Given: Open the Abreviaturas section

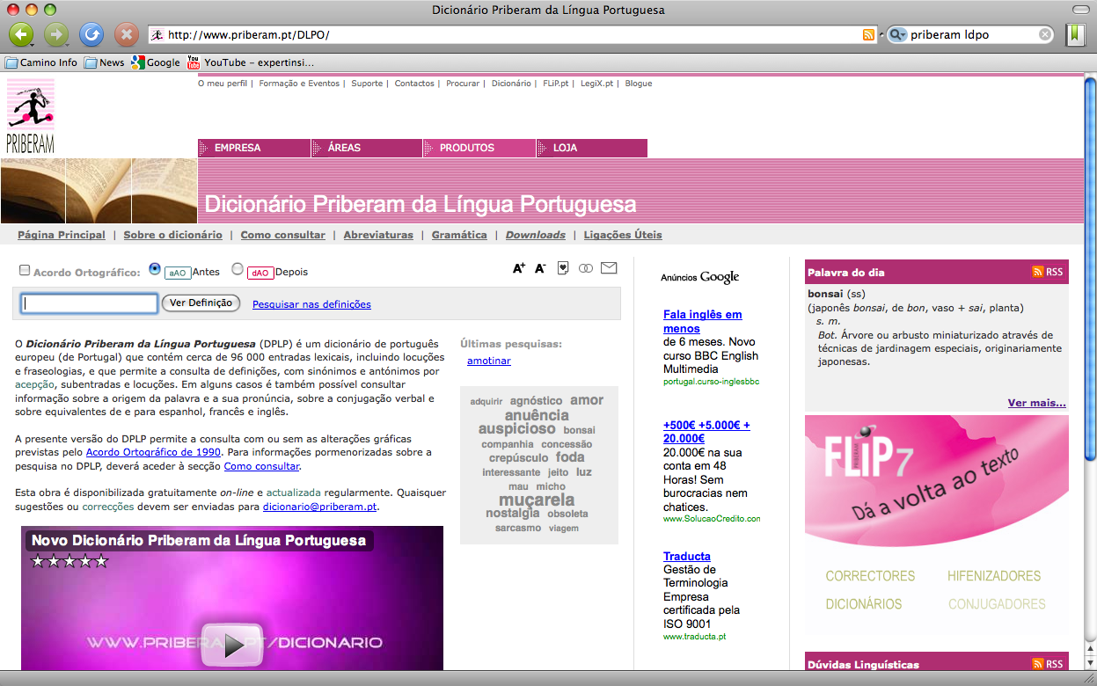Looking at the screenshot, I should 378,235.
